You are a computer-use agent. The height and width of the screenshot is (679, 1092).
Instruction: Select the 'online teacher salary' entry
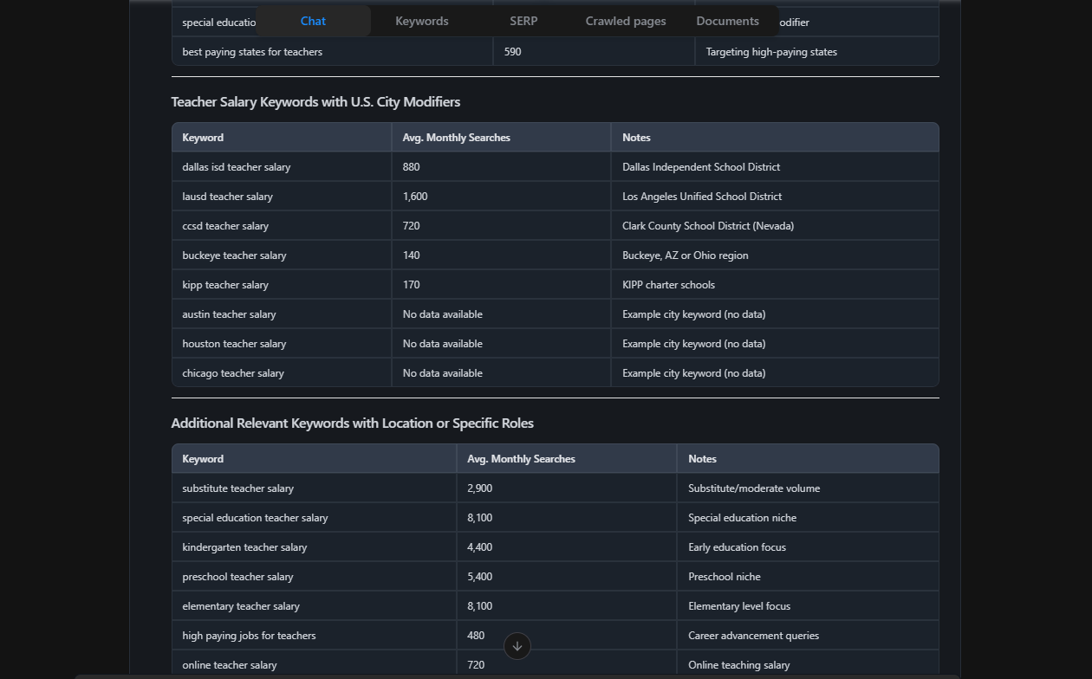pos(229,664)
